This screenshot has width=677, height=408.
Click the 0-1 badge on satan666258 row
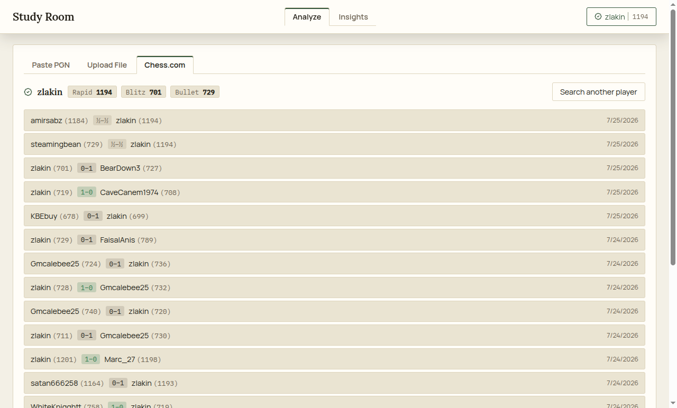[x=118, y=383]
